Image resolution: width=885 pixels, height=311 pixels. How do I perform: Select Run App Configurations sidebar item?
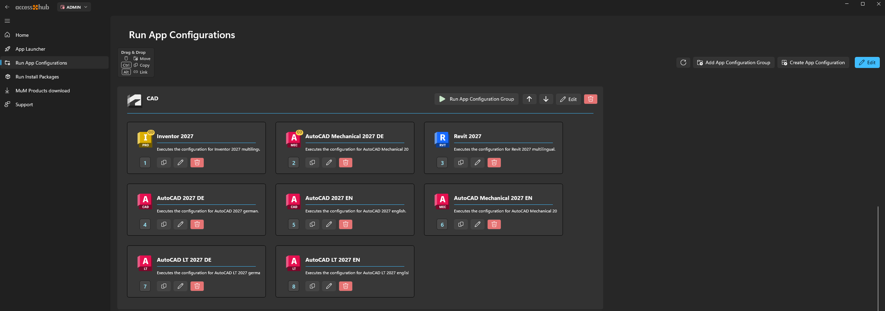click(54, 63)
